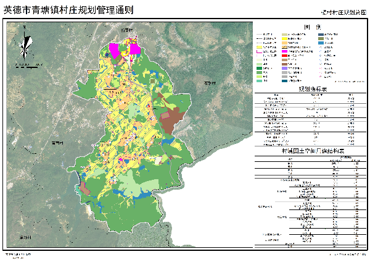Click the village label at bottom-left of map
Image resolution: width=370 pixels, height=262 pixels.
[x=26, y=237]
